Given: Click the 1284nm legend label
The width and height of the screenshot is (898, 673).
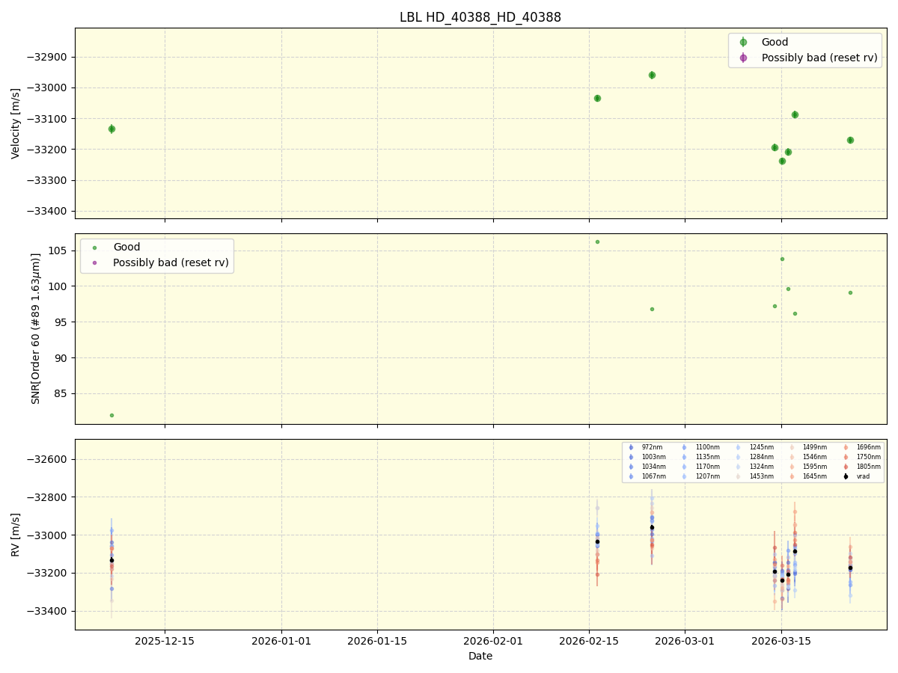Looking at the screenshot, I should [762, 457].
